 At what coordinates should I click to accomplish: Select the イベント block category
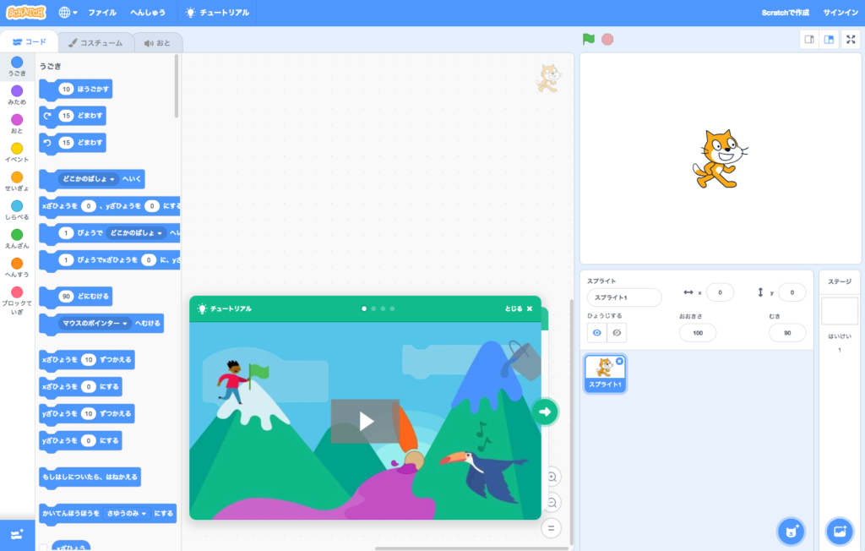(17, 153)
